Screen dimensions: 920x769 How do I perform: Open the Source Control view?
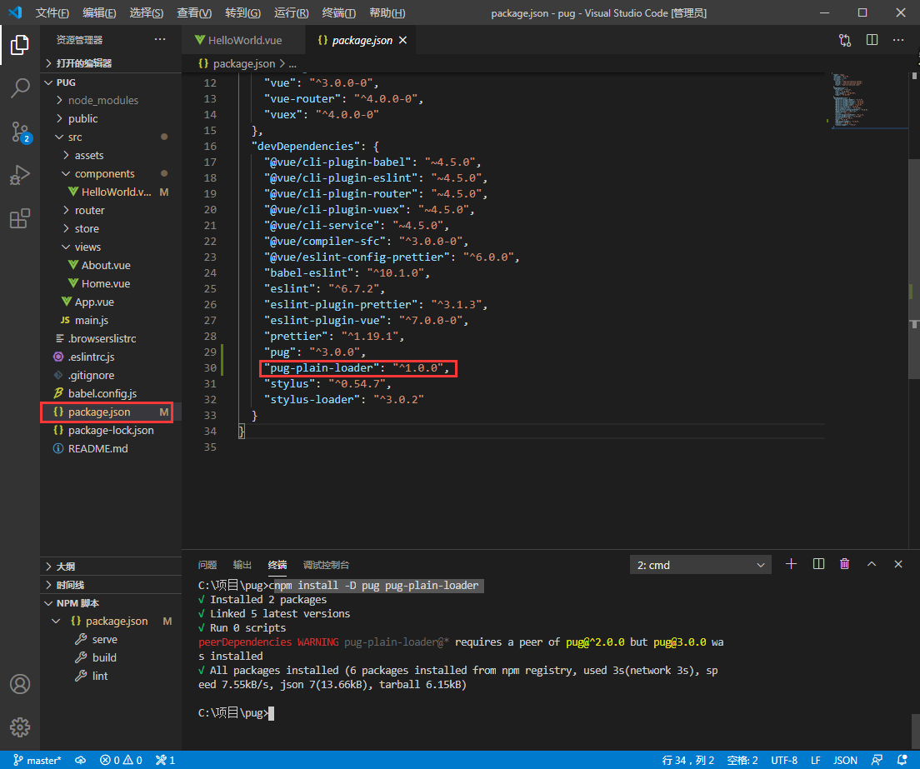[x=20, y=132]
